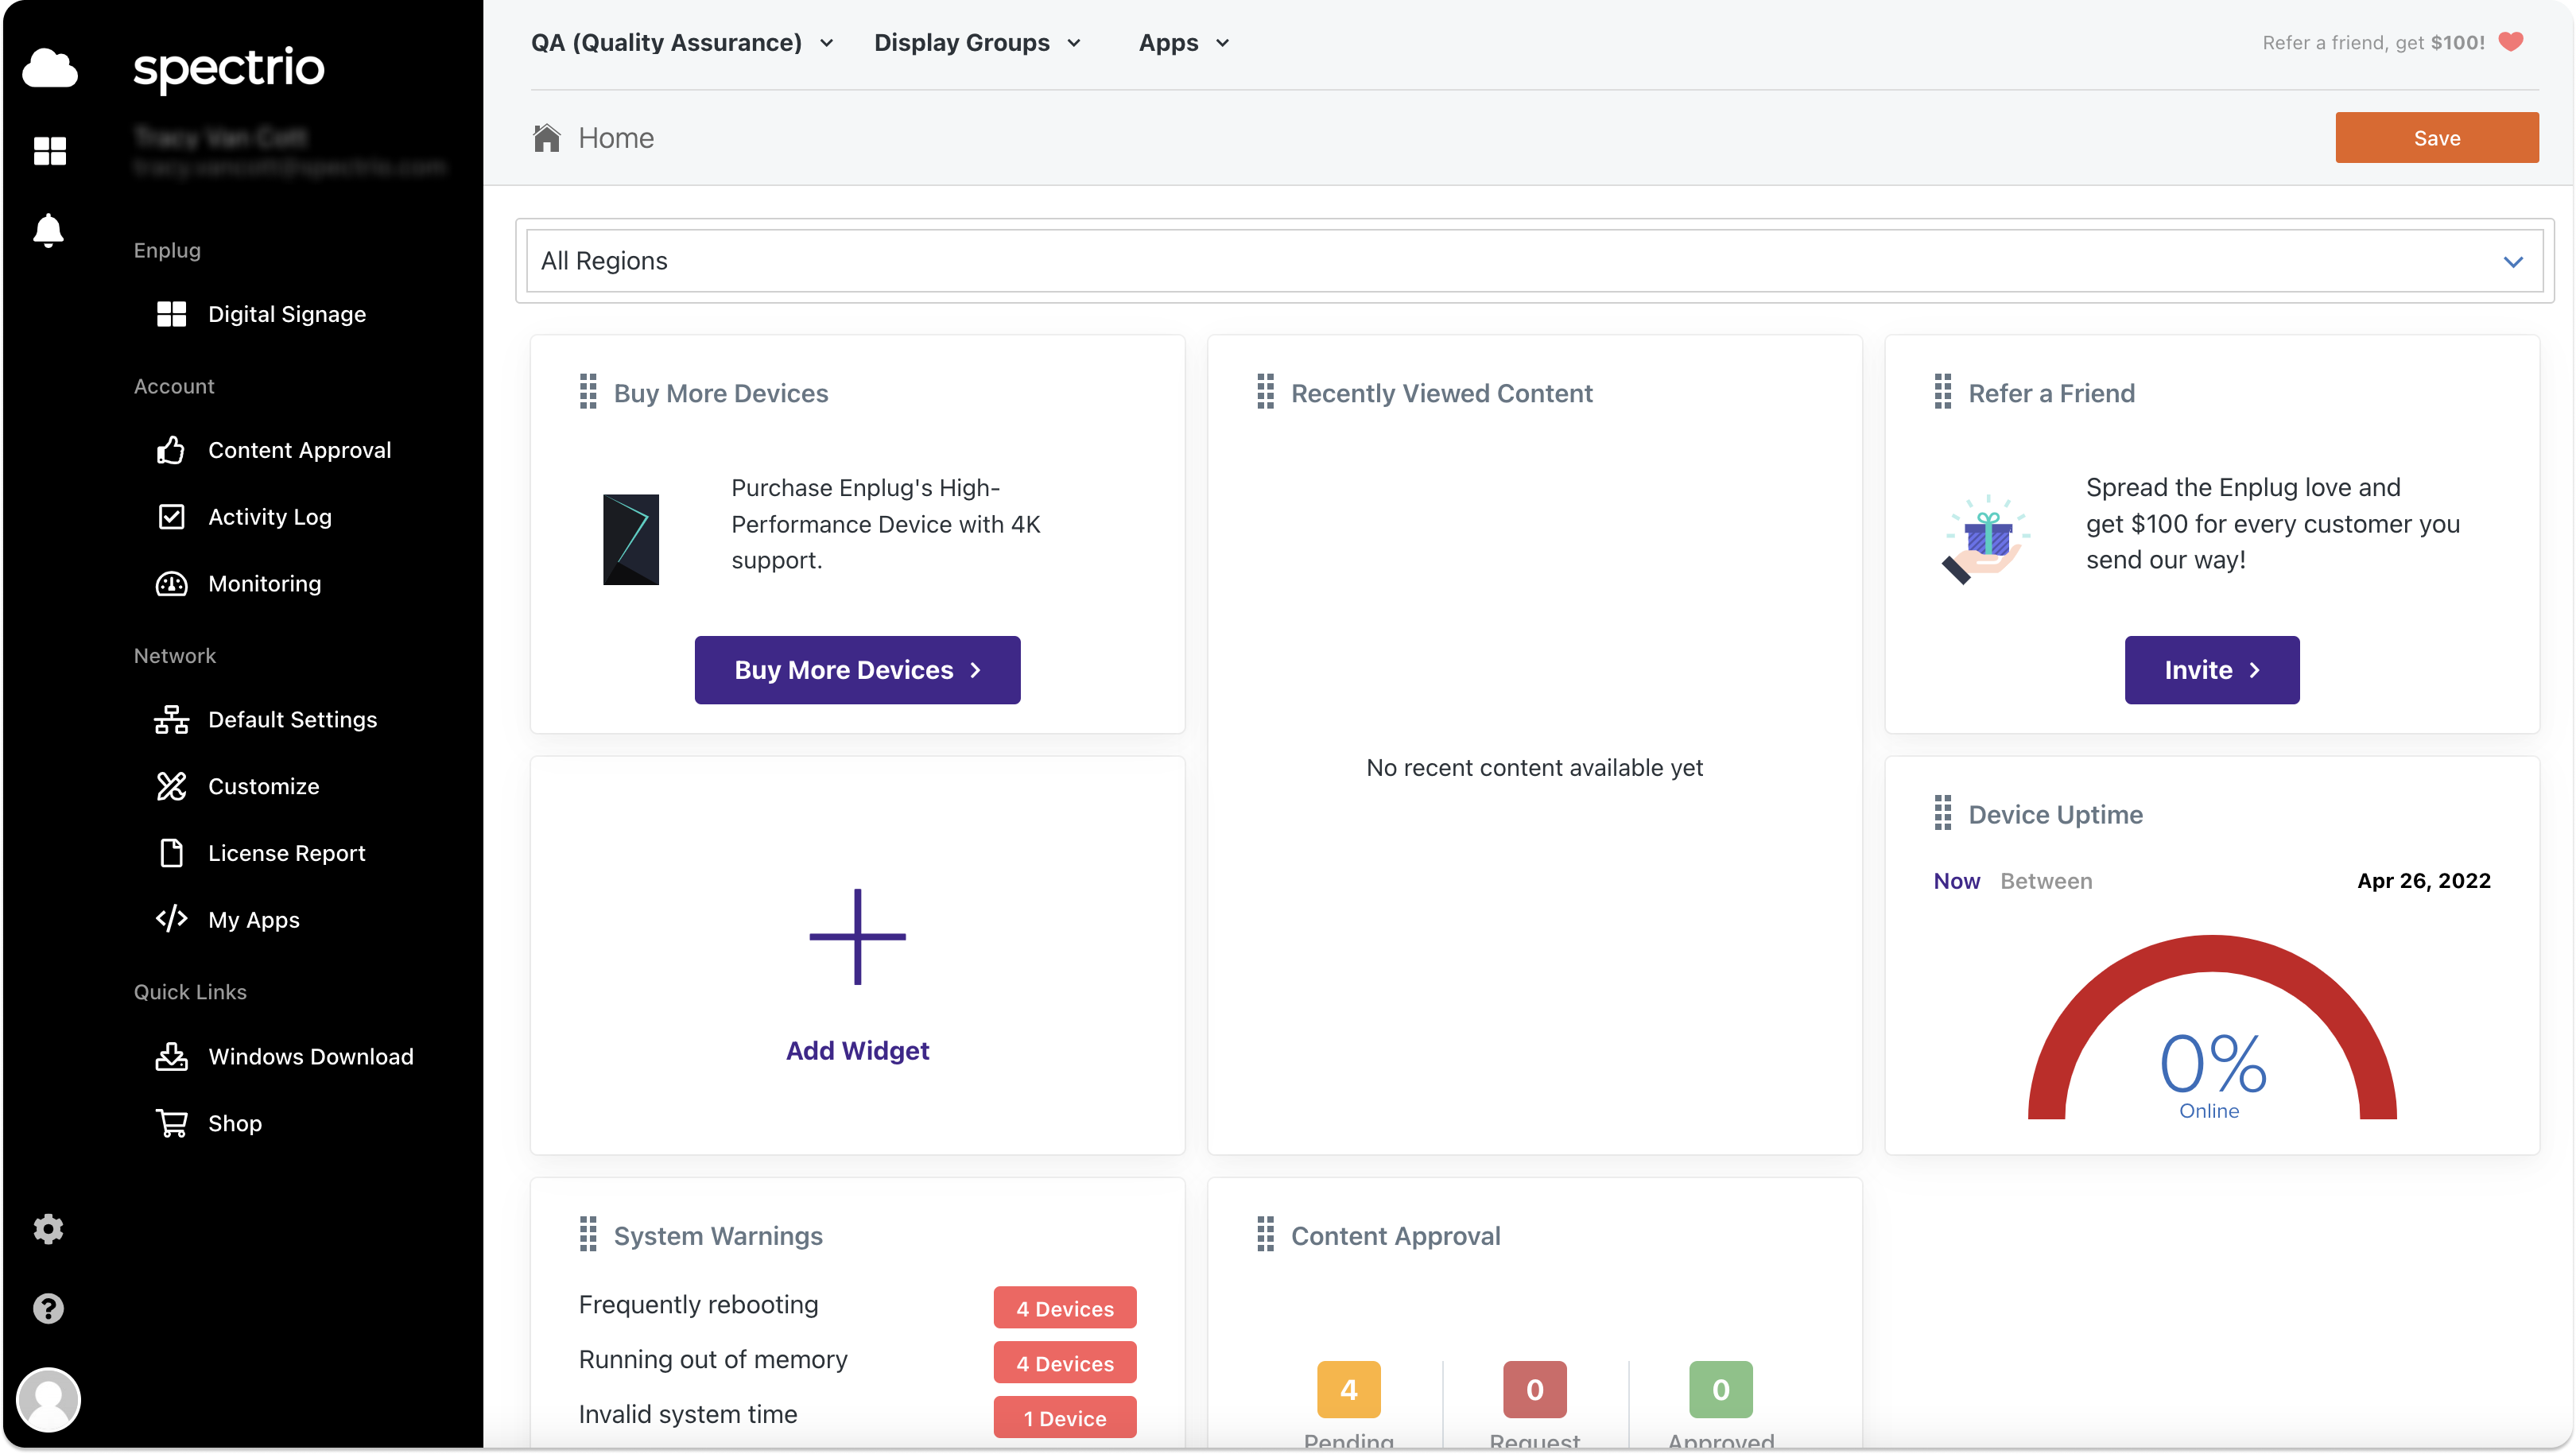
Task: Expand the Apps dropdown menu
Action: (x=1184, y=43)
